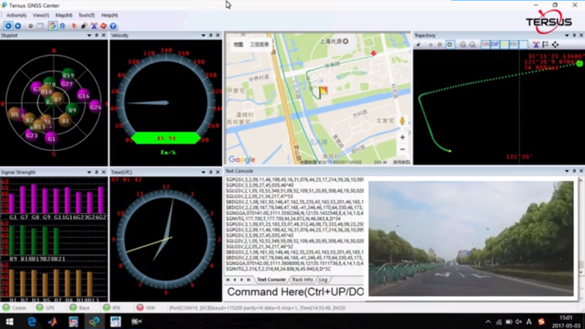585x329 pixels.
Task: Toggle the FIX filter in Trajectory toolbar
Action: coord(514,45)
